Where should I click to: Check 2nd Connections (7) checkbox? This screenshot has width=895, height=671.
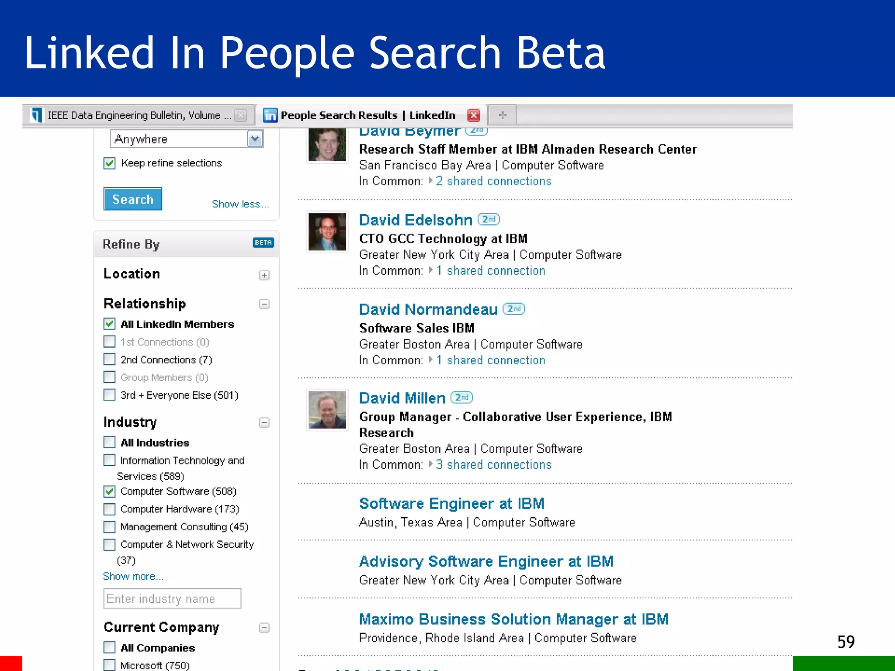coord(109,359)
